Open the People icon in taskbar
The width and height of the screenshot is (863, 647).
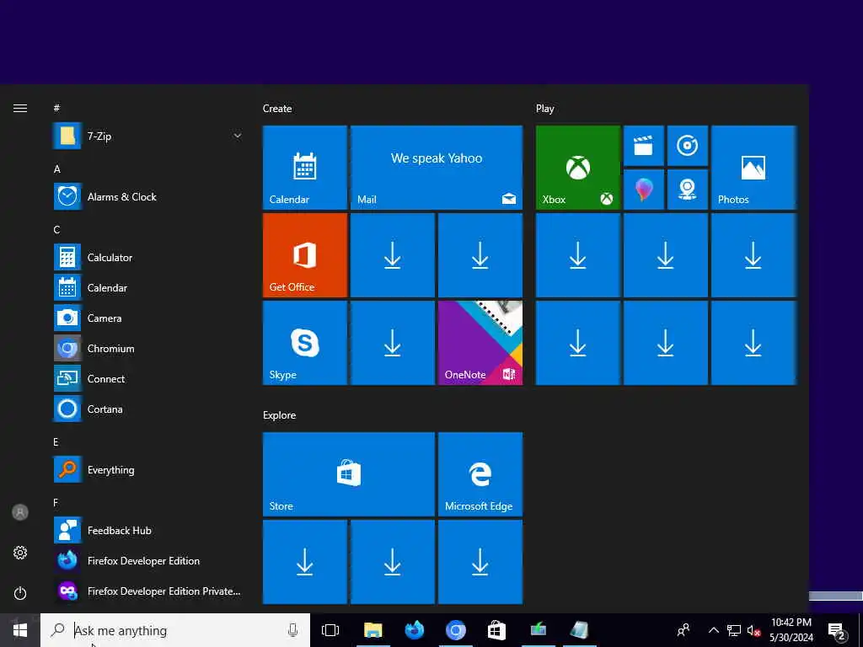pyautogui.click(x=683, y=630)
